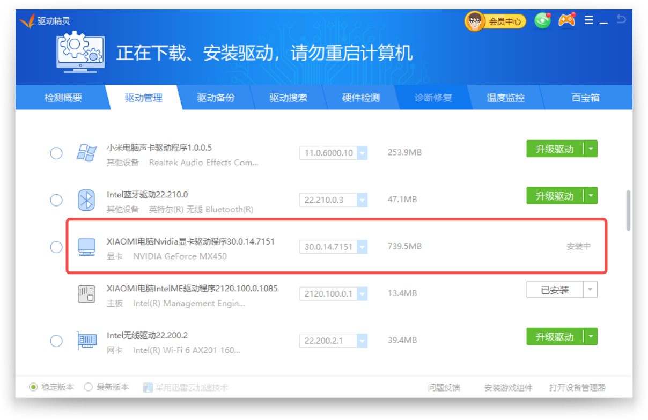648x420 pixels.
Task: Select the Xiaomi sound card driver checkbox
Action: click(x=56, y=153)
